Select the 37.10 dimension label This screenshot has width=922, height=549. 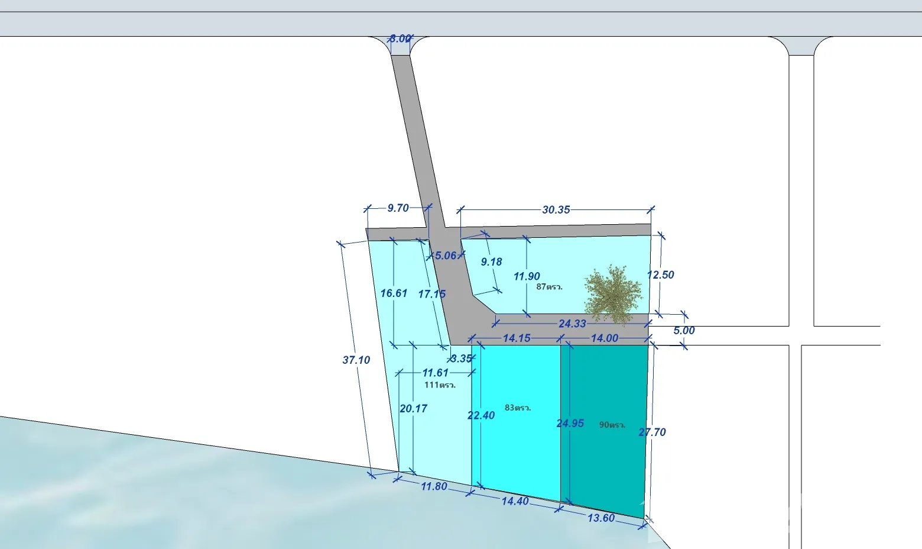tap(356, 360)
